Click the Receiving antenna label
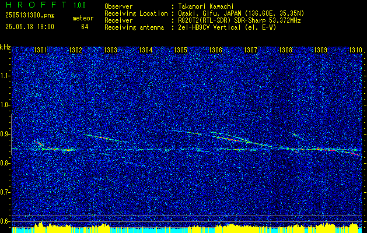This screenshot has width=367, height=233. point(134,27)
